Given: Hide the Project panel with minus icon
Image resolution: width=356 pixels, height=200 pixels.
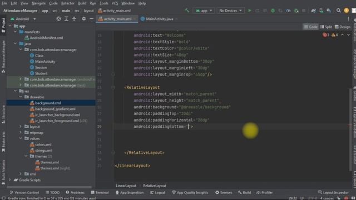Looking at the screenshot, I should point(91,19).
